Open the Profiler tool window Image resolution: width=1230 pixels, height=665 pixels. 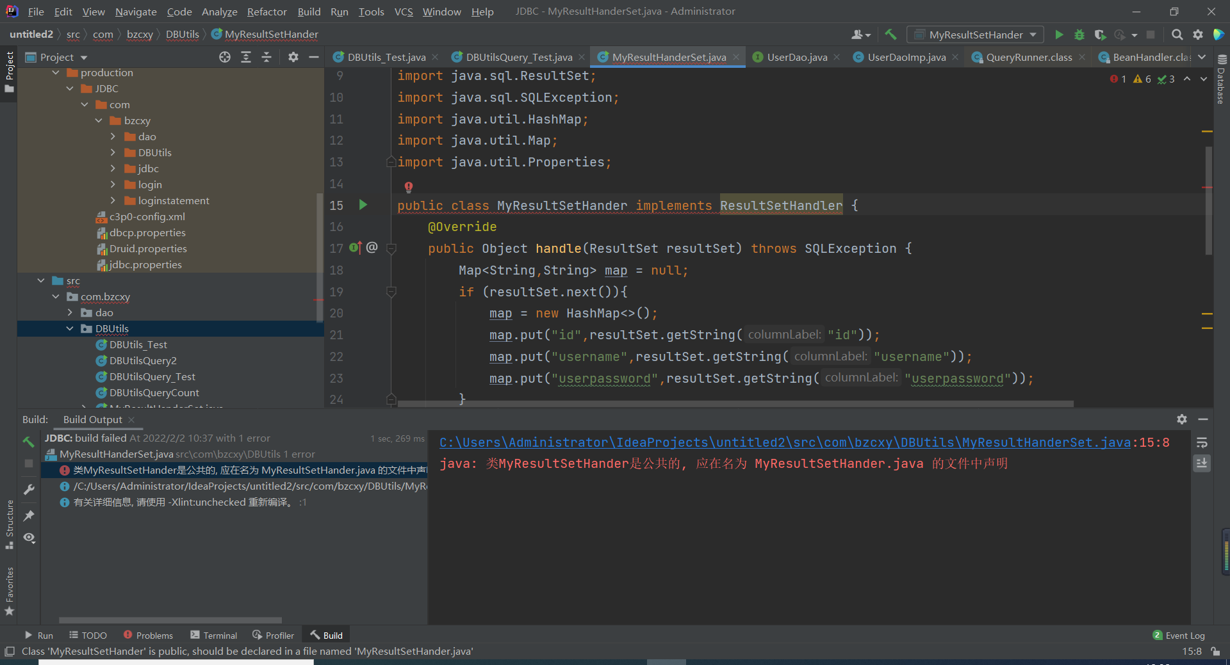coord(274,635)
